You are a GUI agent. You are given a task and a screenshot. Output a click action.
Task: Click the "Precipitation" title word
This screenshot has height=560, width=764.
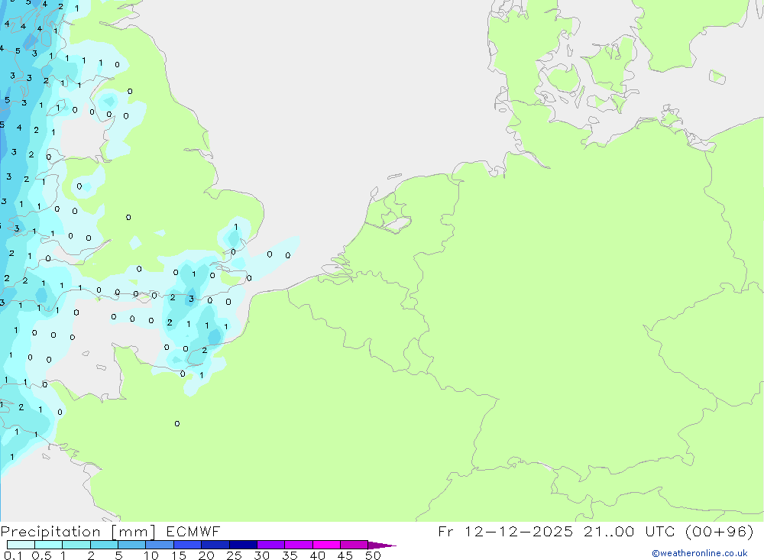(x=50, y=532)
